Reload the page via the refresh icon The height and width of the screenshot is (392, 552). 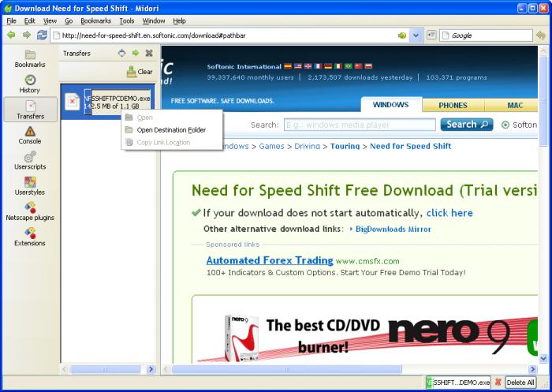click(42, 35)
